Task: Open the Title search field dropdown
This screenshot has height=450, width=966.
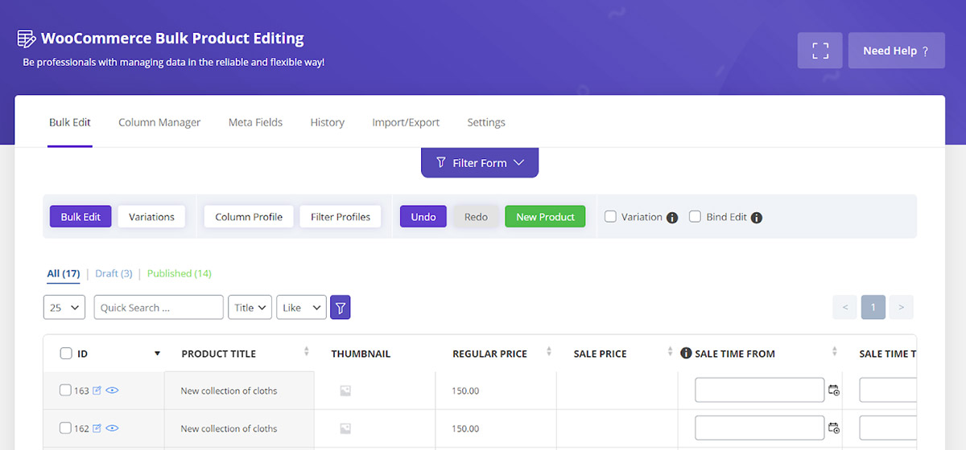Action: (250, 308)
